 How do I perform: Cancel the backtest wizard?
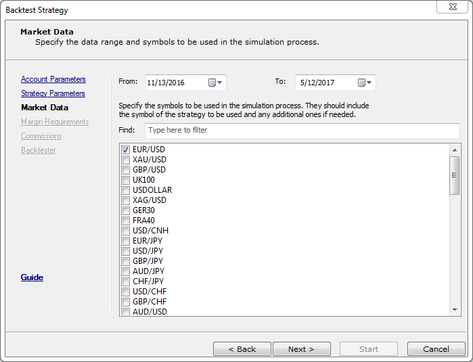pyautogui.click(x=436, y=349)
